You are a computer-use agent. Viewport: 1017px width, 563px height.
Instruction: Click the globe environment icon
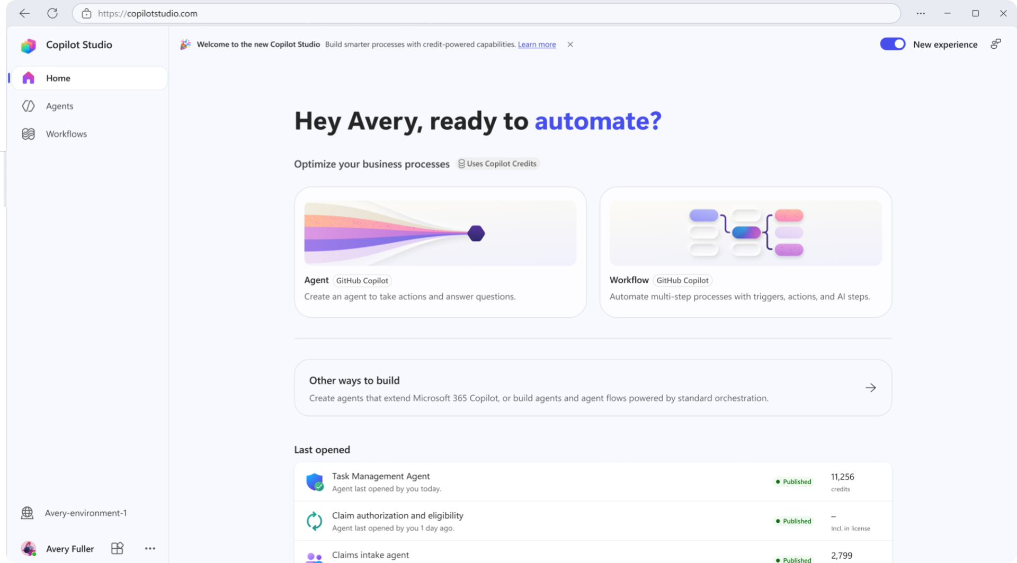coord(27,513)
